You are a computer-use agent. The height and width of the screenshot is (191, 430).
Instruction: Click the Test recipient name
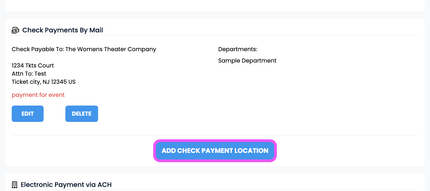coord(40,74)
